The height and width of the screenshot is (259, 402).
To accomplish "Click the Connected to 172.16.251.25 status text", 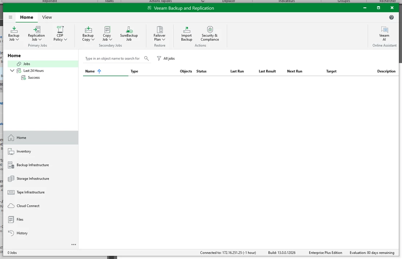I will pyautogui.click(x=228, y=253).
